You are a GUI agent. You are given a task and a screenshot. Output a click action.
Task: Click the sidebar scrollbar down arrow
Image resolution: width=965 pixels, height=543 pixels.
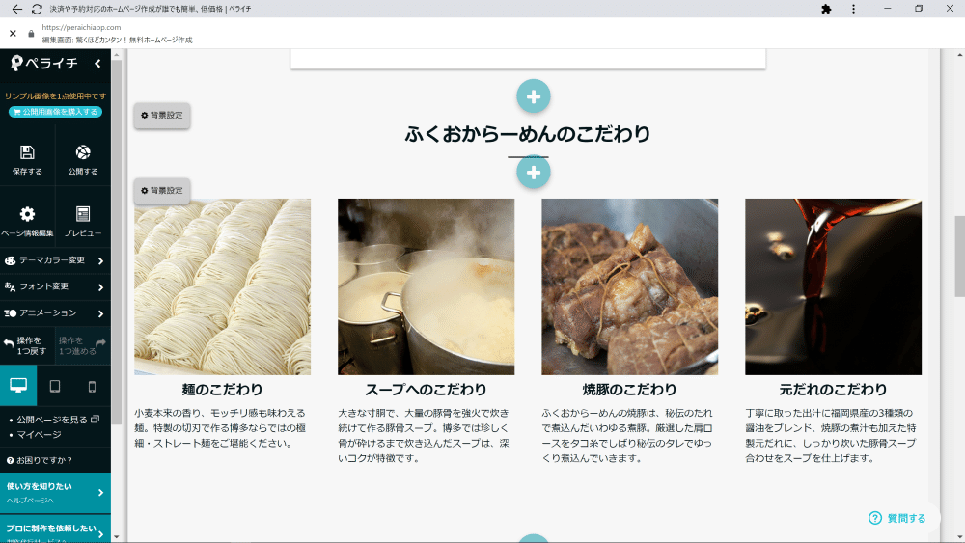(117, 537)
